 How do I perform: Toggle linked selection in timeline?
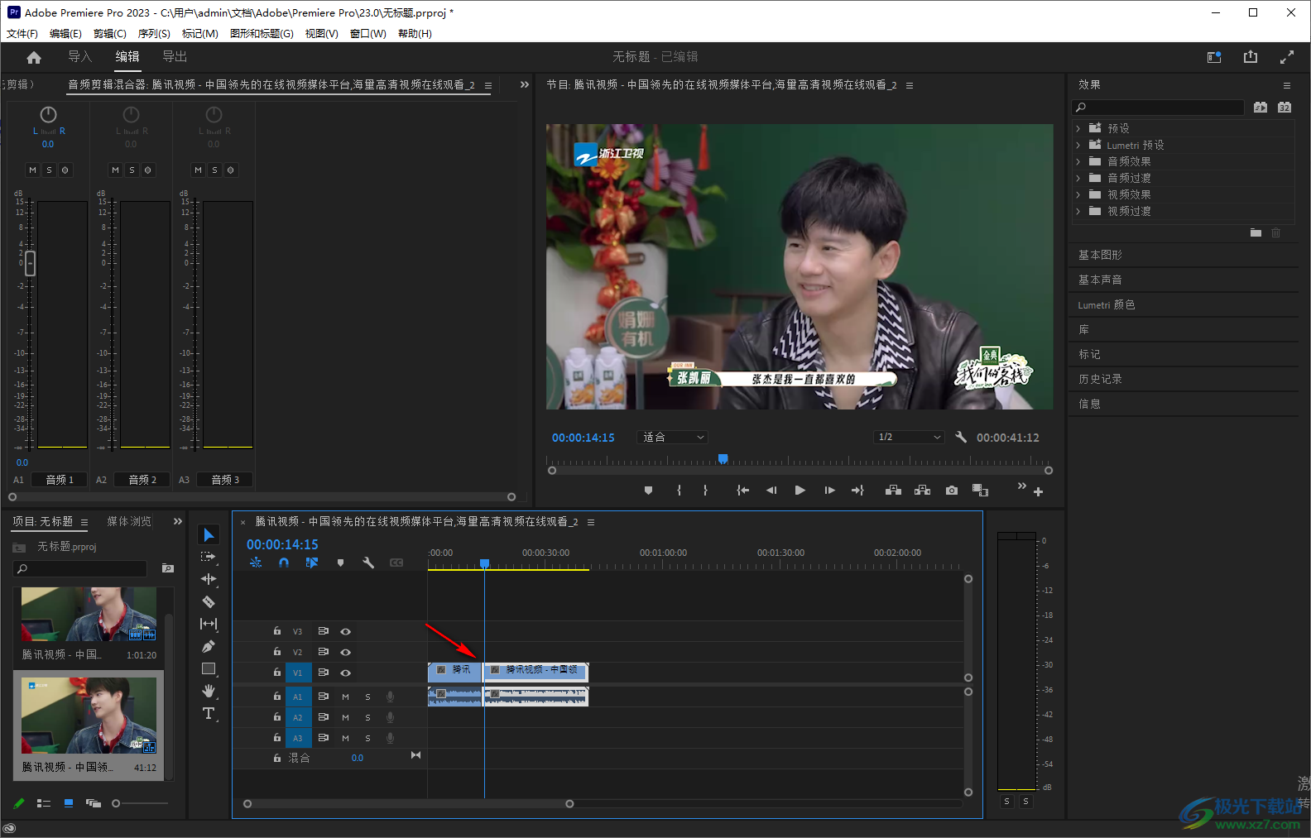coord(312,563)
